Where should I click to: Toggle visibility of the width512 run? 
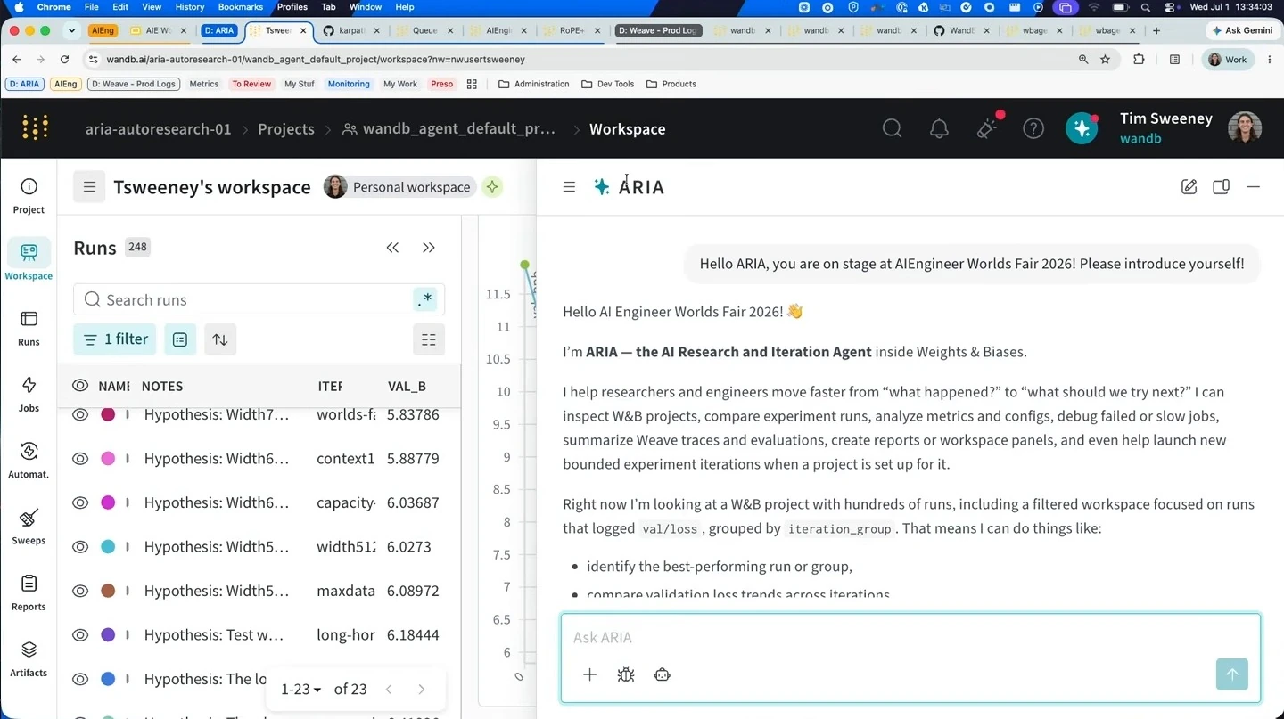(80, 547)
